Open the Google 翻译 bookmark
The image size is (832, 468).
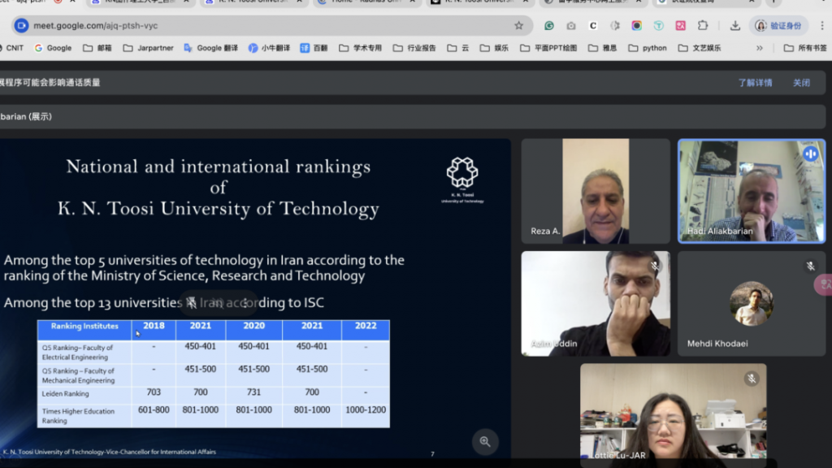210,48
